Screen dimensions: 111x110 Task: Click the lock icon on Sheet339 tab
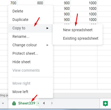click(x=14, y=103)
